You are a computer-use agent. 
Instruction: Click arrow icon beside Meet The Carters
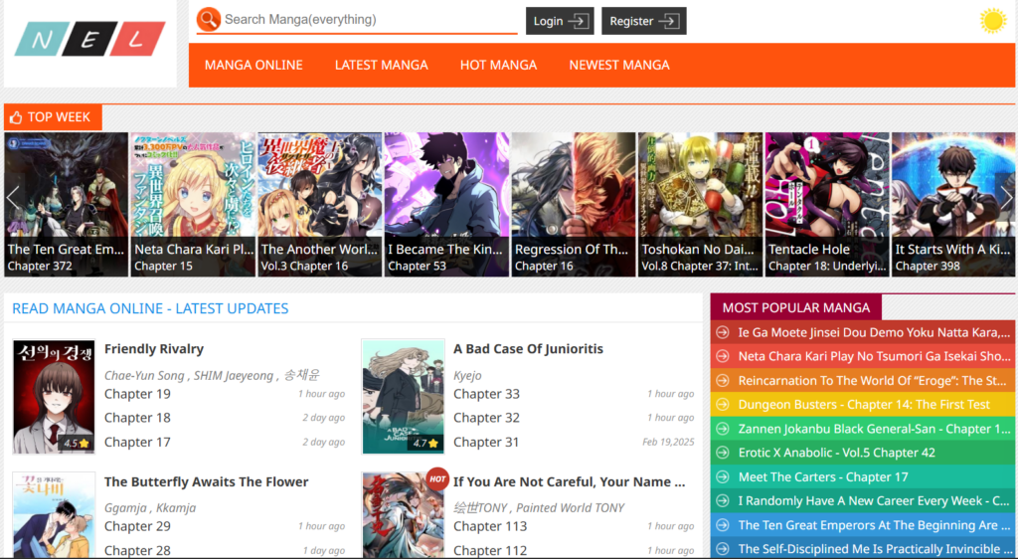[x=722, y=477]
